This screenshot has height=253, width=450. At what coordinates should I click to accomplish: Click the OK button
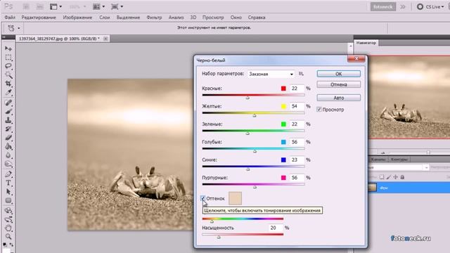[339, 74]
